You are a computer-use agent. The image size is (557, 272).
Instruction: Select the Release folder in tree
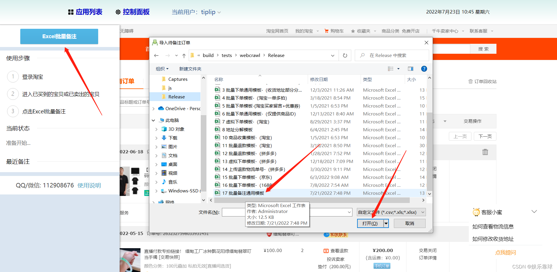pos(176,97)
